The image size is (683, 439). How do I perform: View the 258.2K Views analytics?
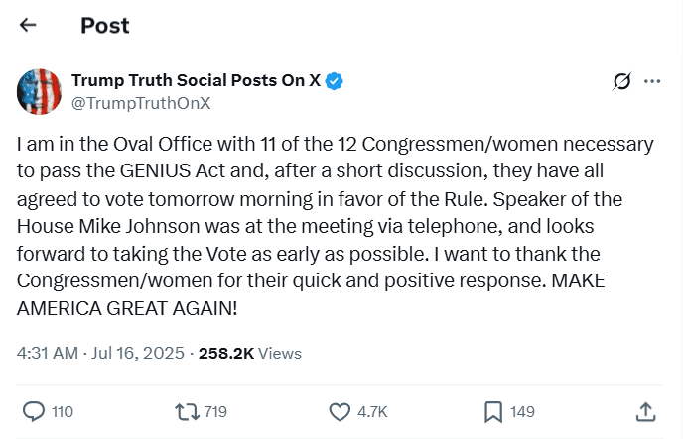point(250,353)
